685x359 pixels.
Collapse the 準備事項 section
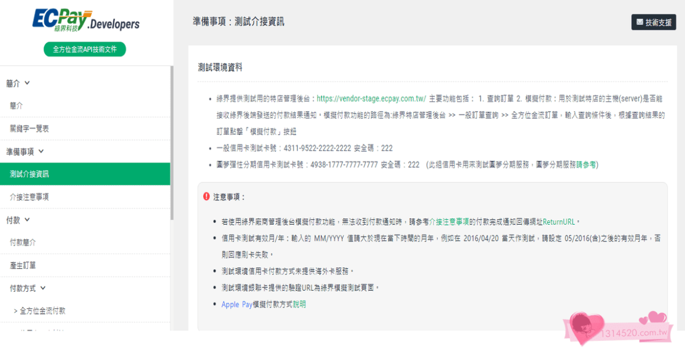coord(40,150)
